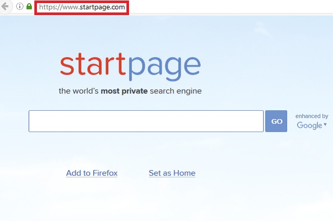Click the green padlock security icon
Screen dimensions: 333x221
(29, 7)
